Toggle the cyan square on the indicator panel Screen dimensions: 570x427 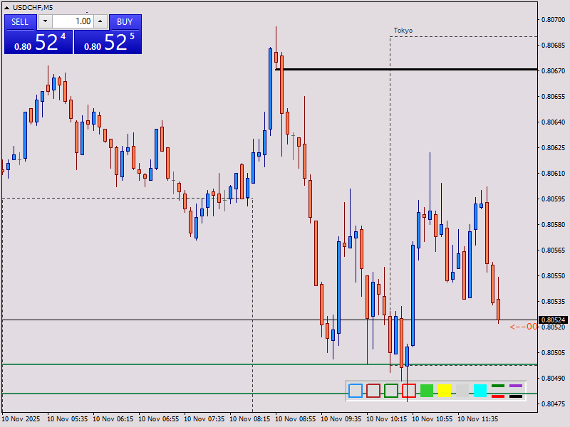pyautogui.click(x=482, y=390)
